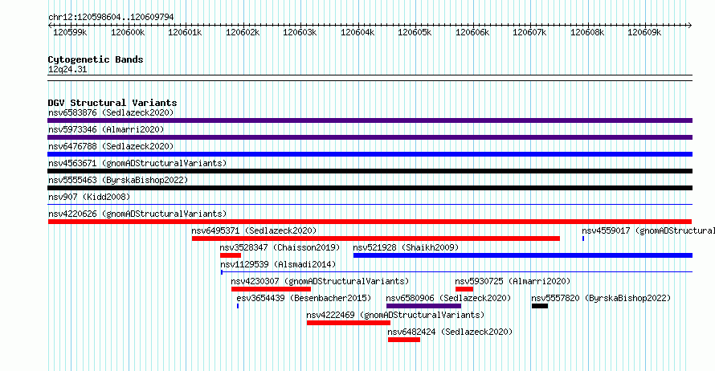Open nsv3528347 (Chaisson2019) label
The image size is (715, 371).
coord(280,247)
